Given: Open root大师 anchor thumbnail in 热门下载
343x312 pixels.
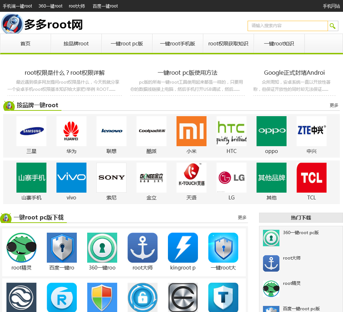Looking at the screenshot, I should pos(271,263).
